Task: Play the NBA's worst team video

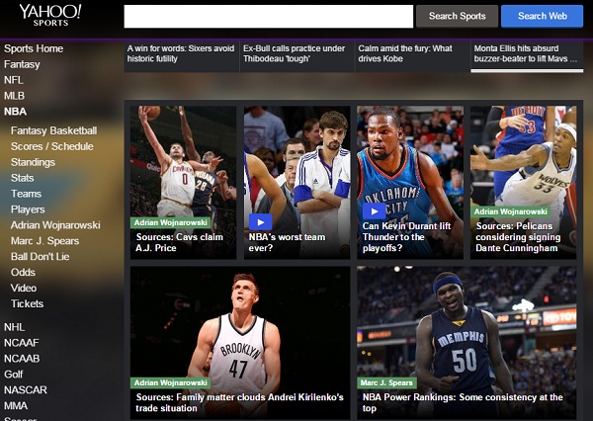Action: click(x=260, y=221)
